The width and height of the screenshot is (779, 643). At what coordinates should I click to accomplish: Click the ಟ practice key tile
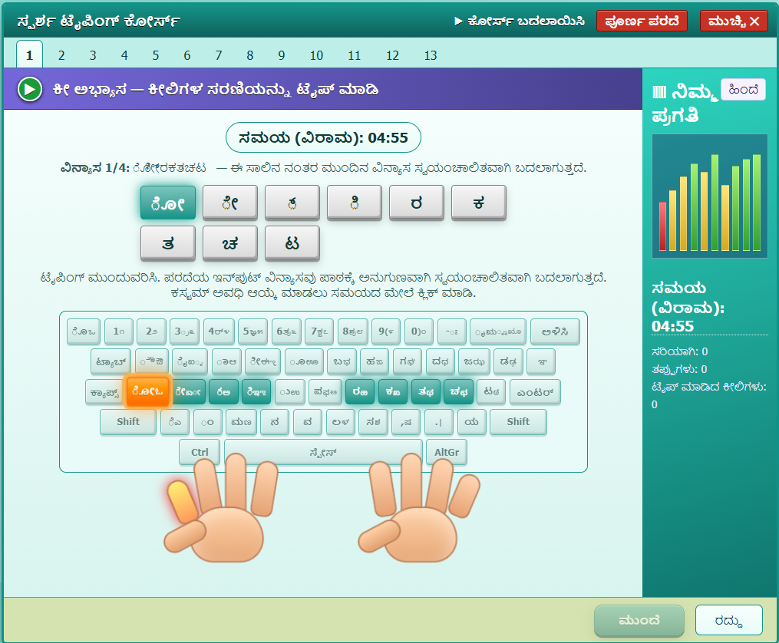point(292,243)
